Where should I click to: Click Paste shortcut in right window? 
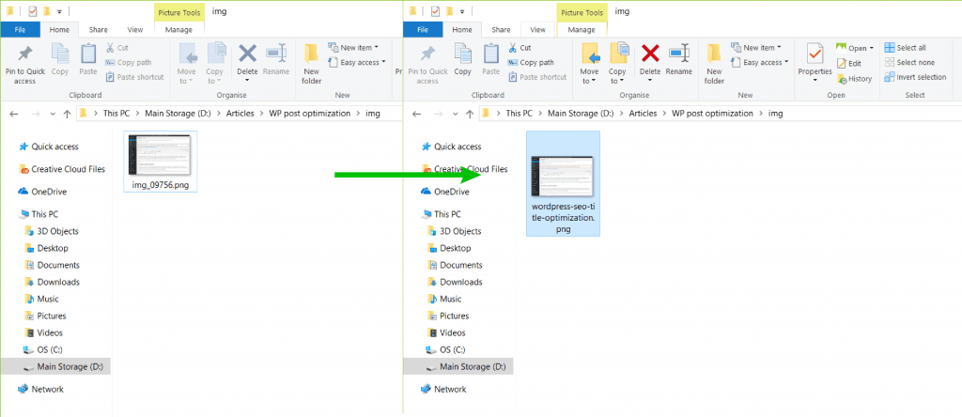click(536, 77)
